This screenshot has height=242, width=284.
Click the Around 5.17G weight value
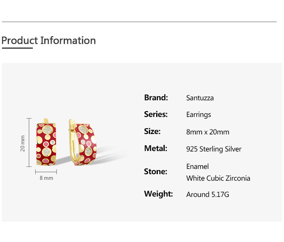pos(208,194)
